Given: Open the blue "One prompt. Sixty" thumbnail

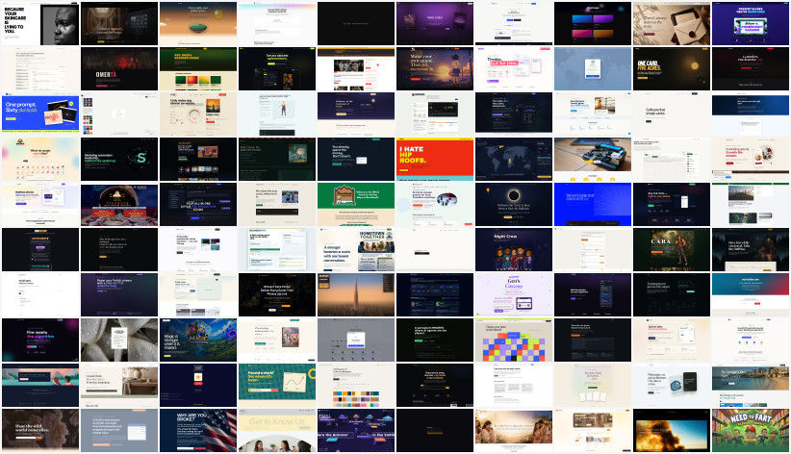Looking at the screenshot, I should (x=40, y=114).
